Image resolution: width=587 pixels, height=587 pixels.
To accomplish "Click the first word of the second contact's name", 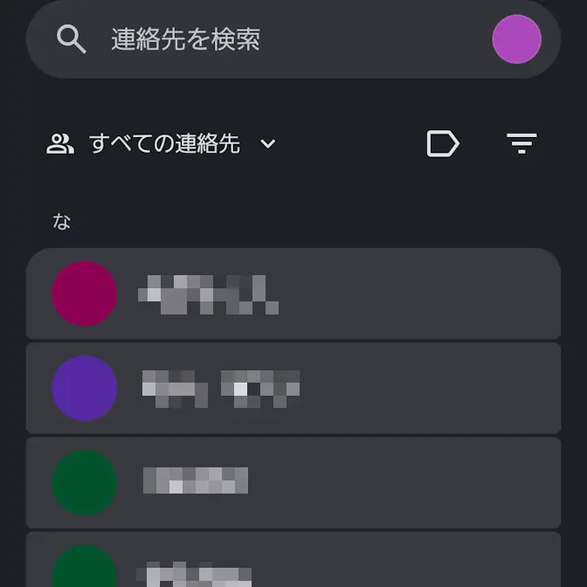I will pos(175,389).
